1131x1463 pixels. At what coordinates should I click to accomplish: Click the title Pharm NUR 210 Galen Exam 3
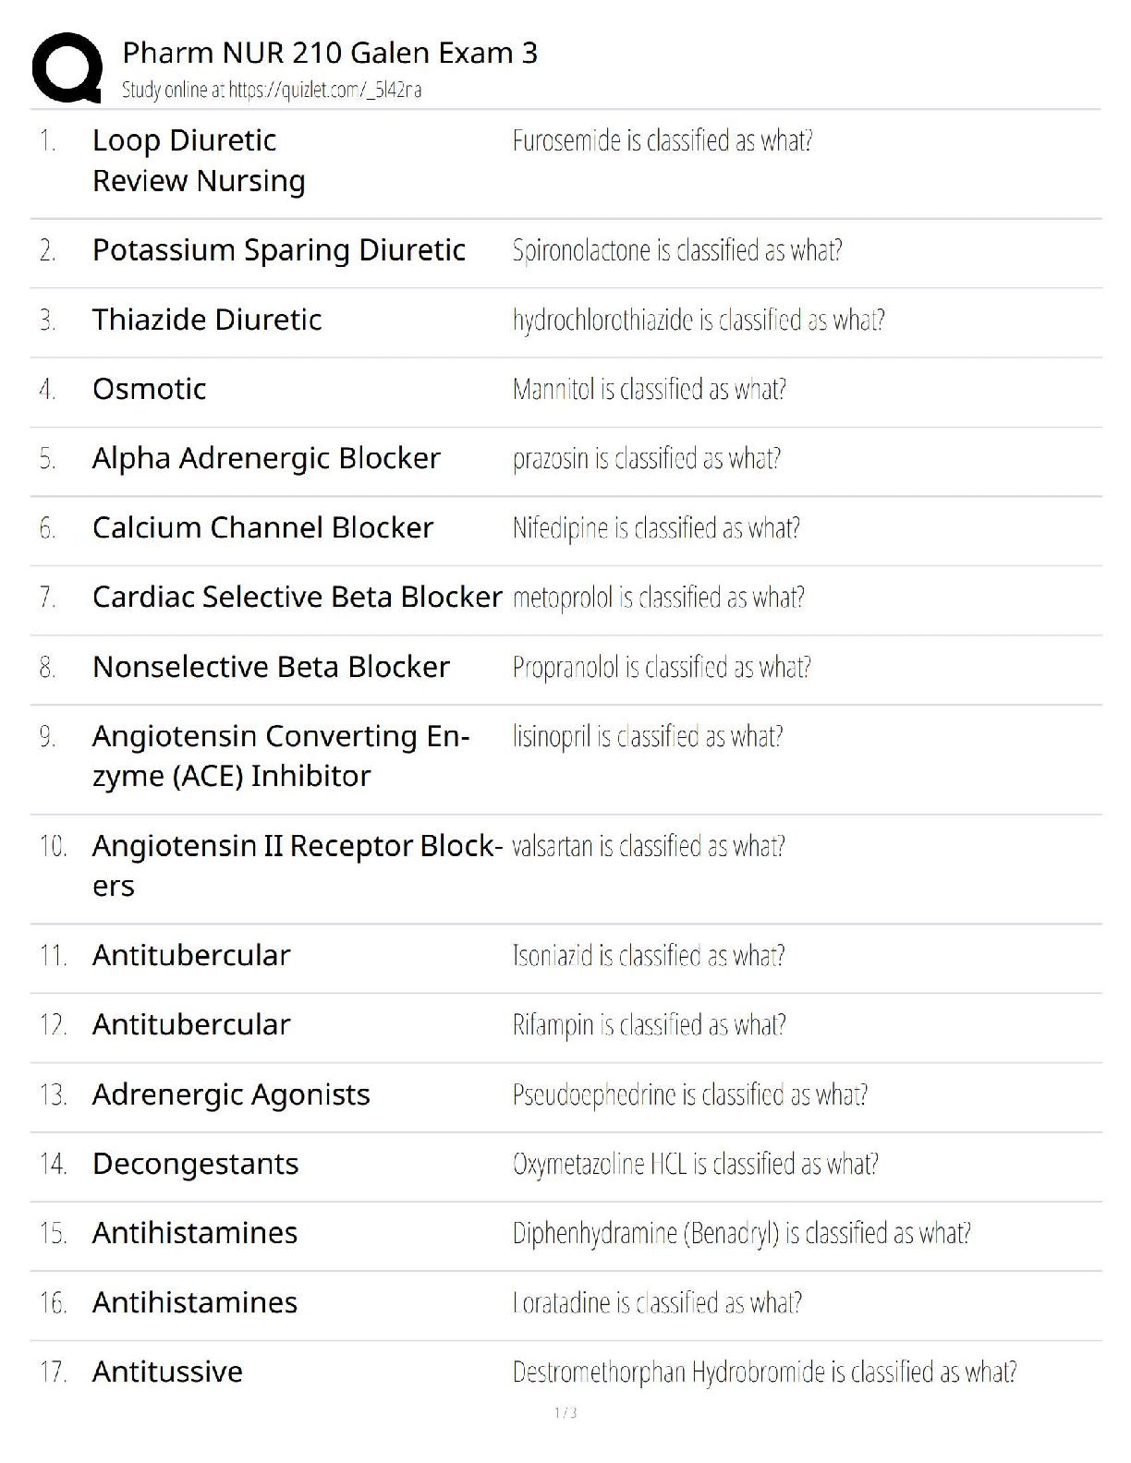point(330,53)
